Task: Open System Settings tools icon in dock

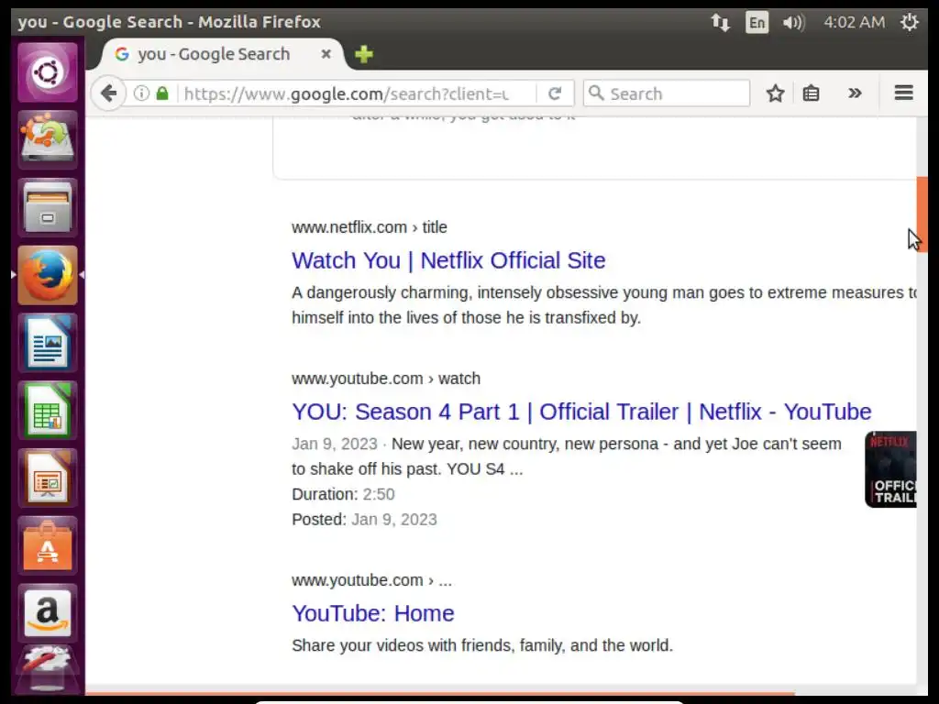Action: pyautogui.click(x=48, y=669)
